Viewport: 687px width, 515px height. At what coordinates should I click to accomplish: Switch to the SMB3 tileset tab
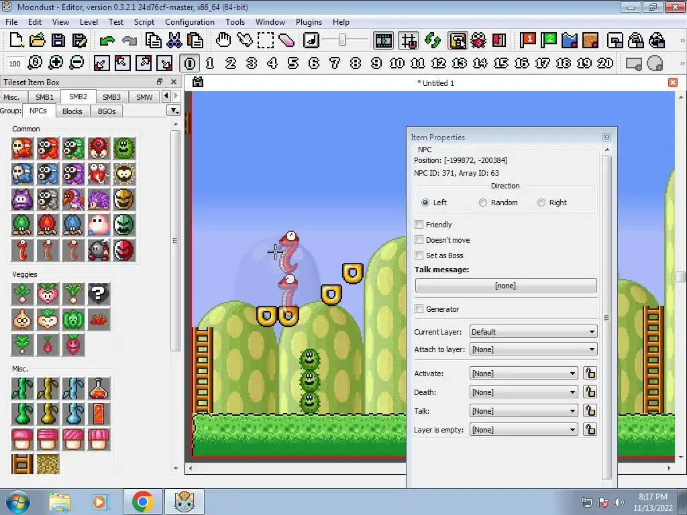111,97
